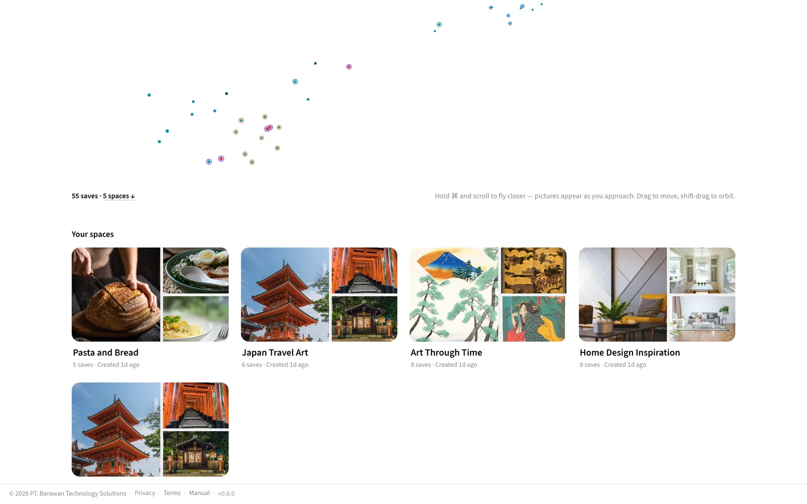Open the pasta plate image in Pasta and Bread
This screenshot has width=807, height=504.
tap(196, 319)
